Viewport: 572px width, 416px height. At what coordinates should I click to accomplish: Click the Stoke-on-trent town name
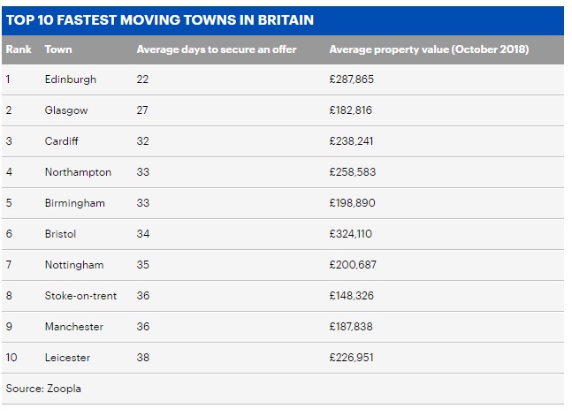80,296
